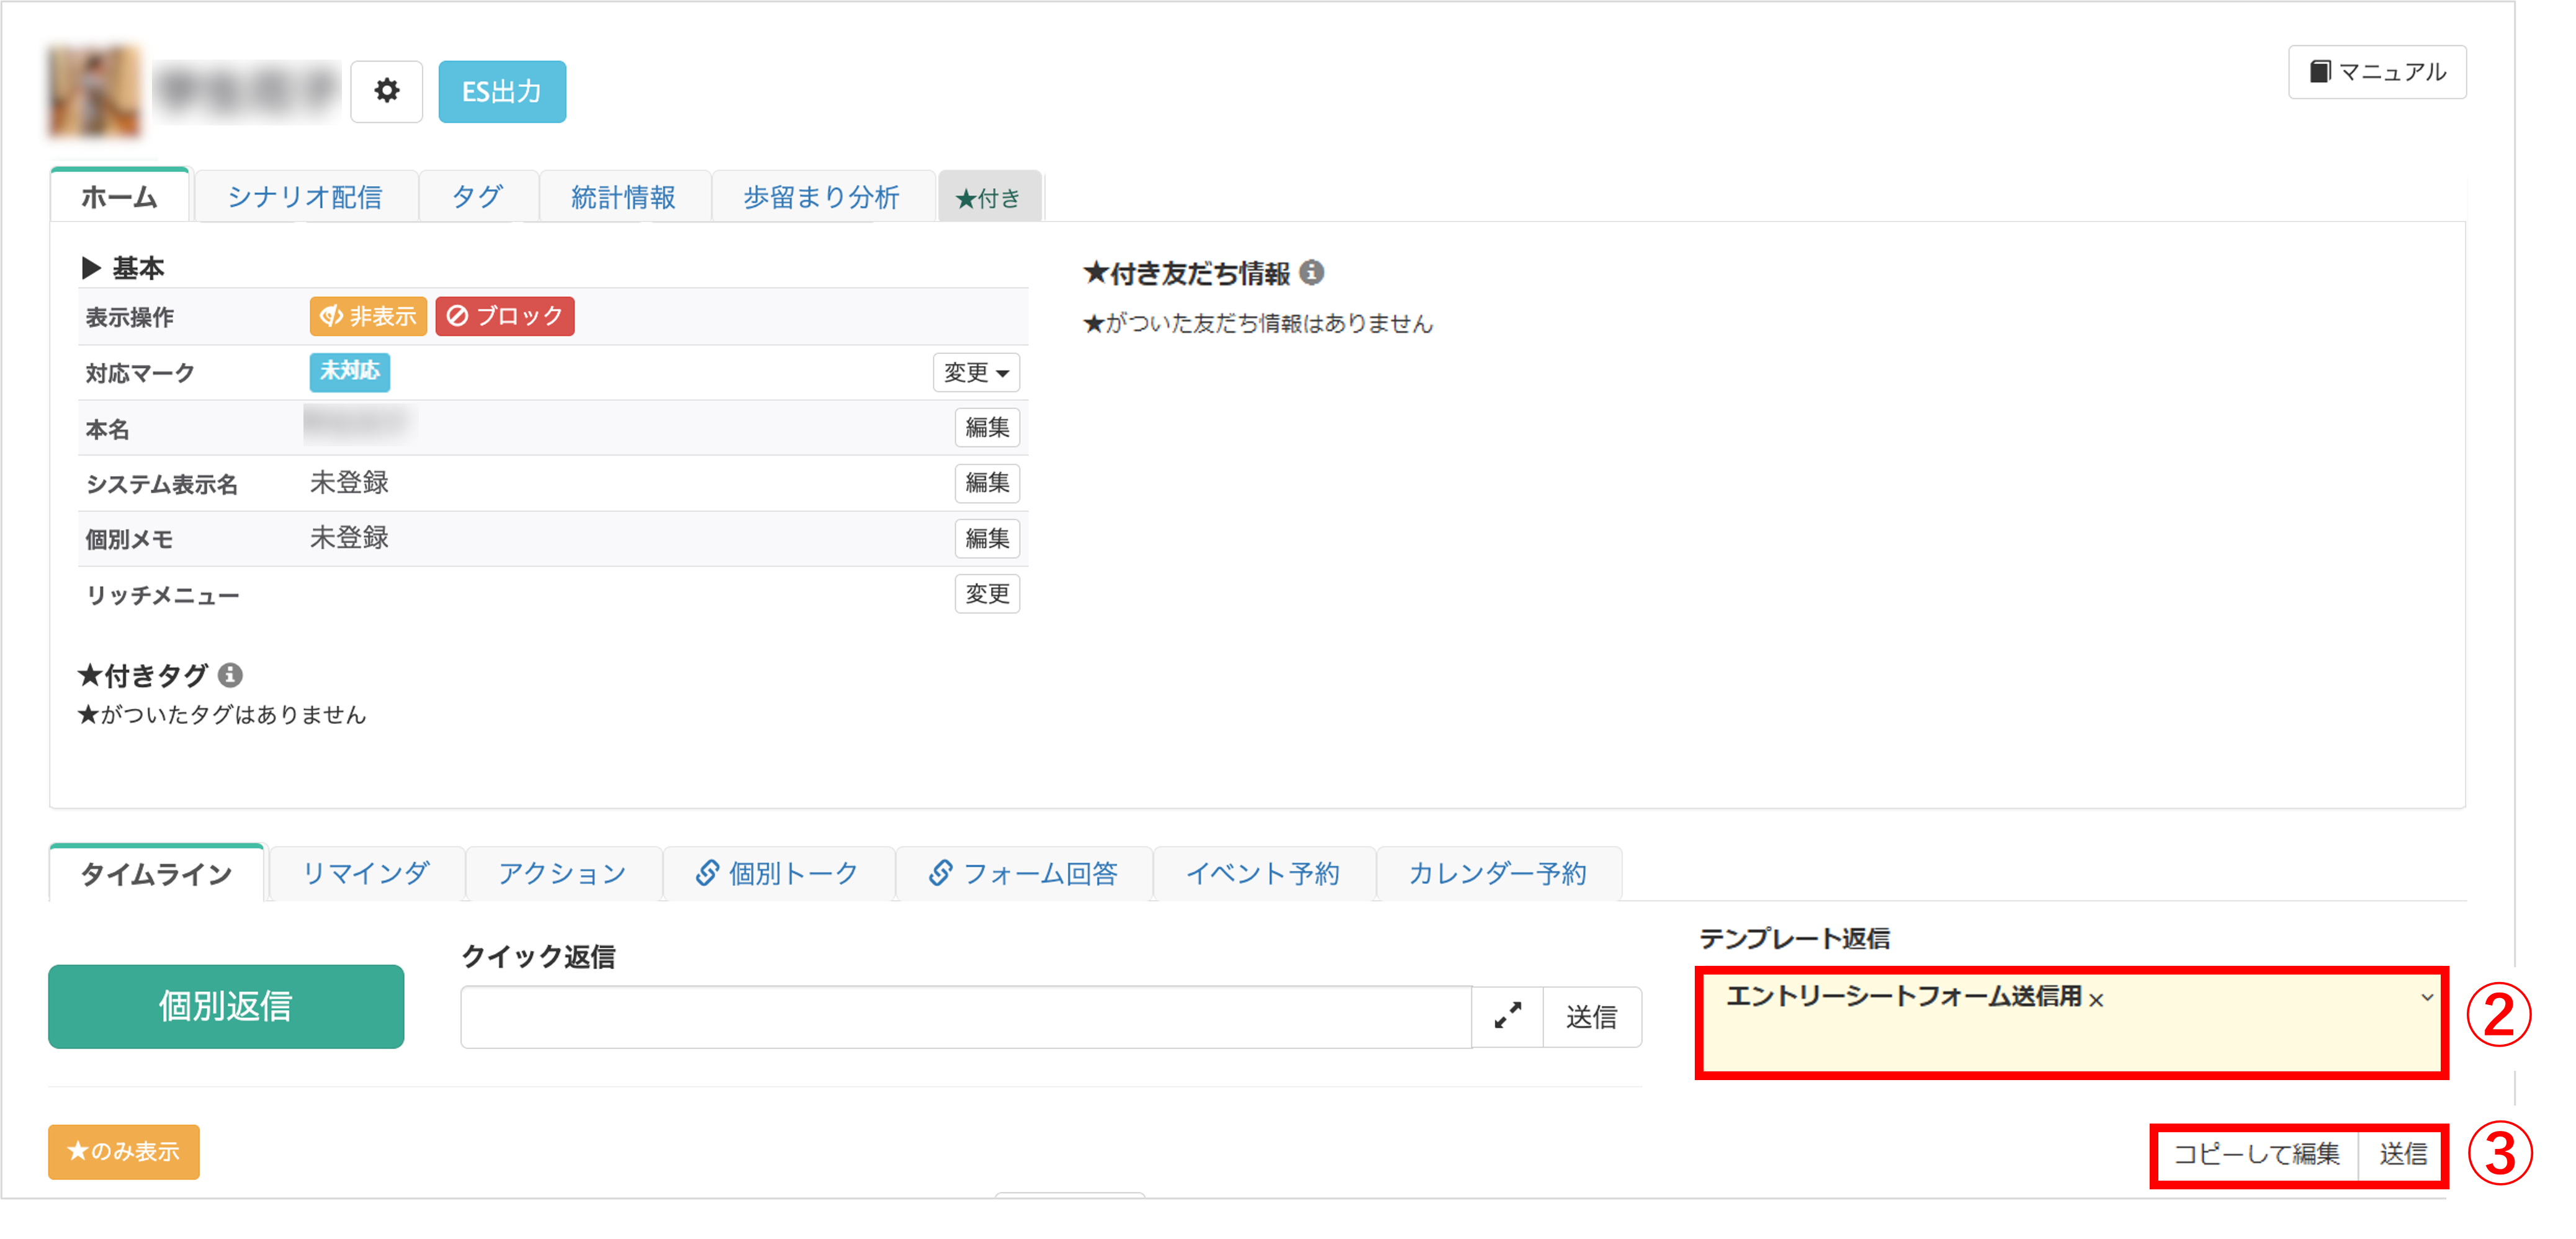Open the イベント予約 tab

point(1264,872)
